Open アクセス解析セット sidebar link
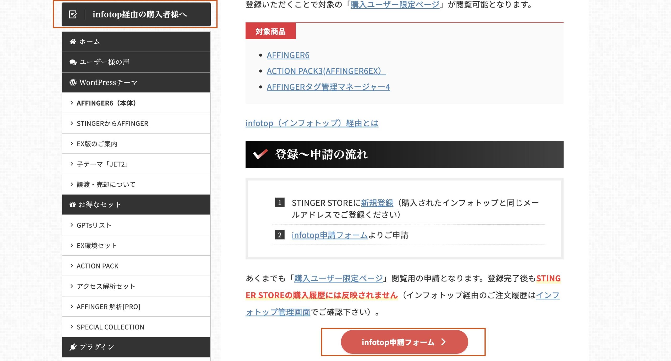 136,286
